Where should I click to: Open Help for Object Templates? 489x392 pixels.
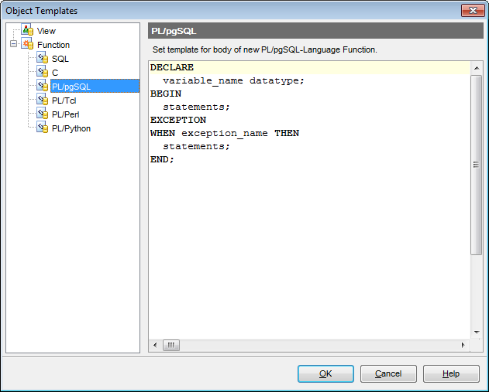click(x=451, y=373)
